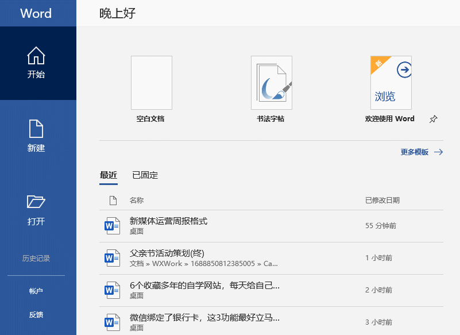Screen dimensions: 460x335
Task: Click the 更多模板 link
Action: tap(415, 152)
